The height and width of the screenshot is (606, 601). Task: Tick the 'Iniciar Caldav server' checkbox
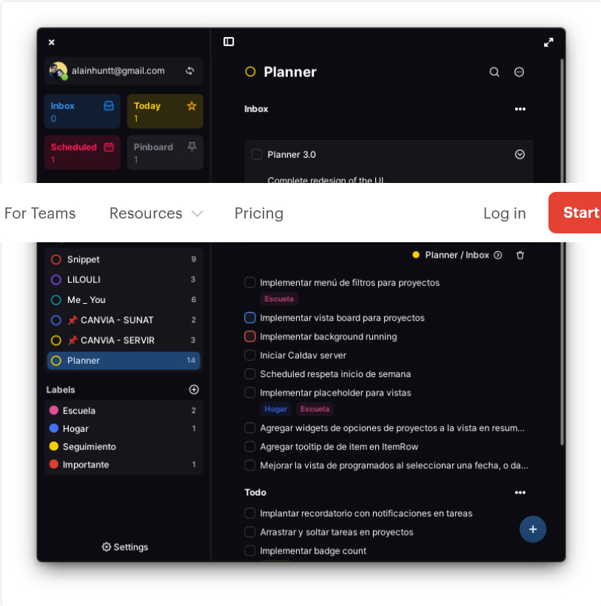[249, 355]
